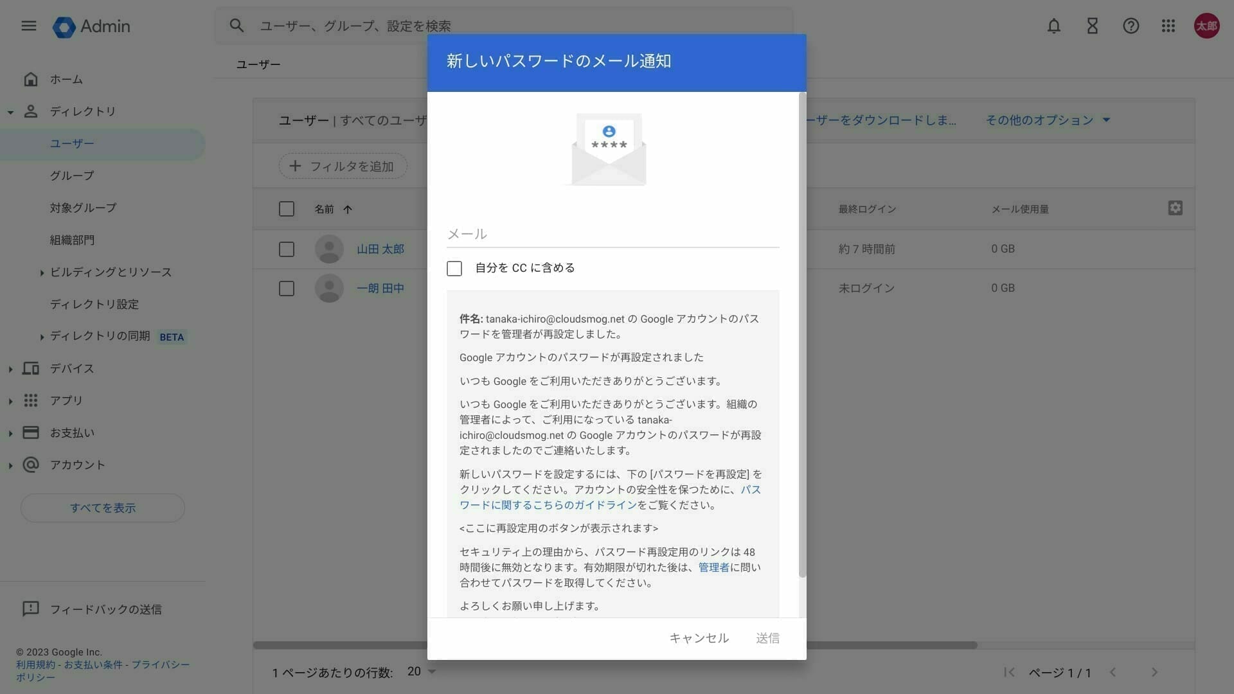Expand the アカウント section arrow

coord(10,465)
